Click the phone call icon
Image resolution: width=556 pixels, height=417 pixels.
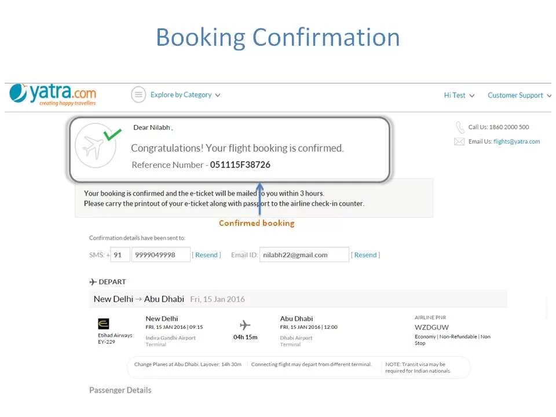pos(460,127)
